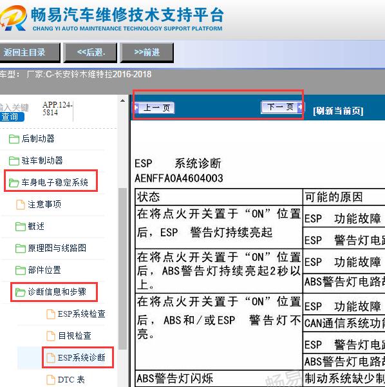Image resolution: width=385 pixels, height=387 pixels.
Task: Open next page with 下一页
Action: point(282,107)
